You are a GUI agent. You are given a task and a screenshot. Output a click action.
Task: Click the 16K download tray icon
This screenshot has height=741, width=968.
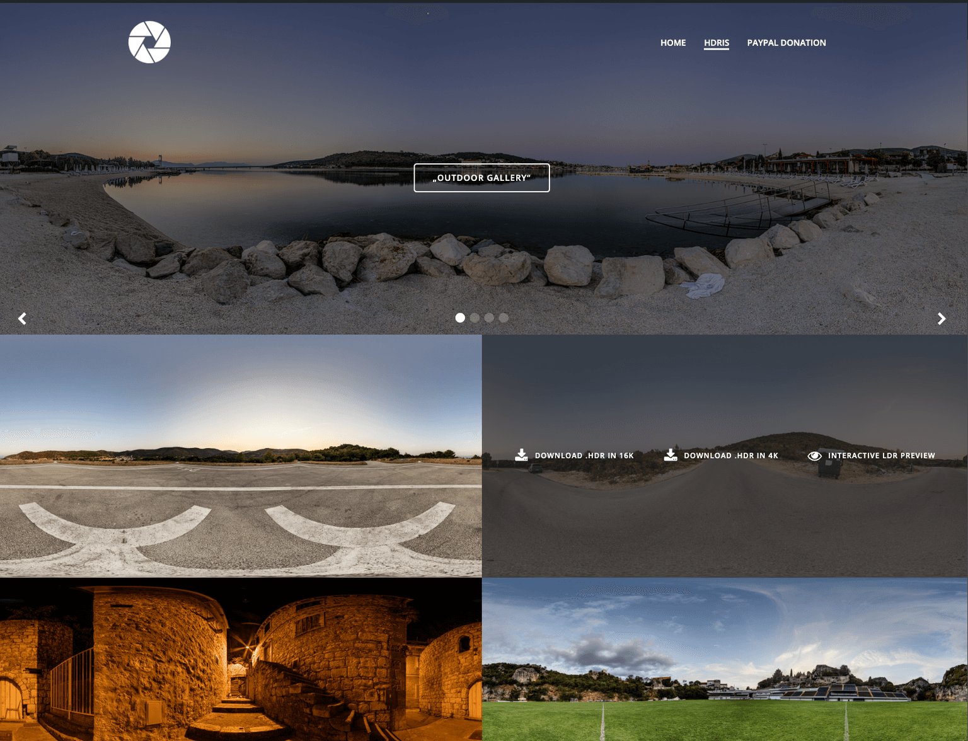pyautogui.click(x=521, y=455)
